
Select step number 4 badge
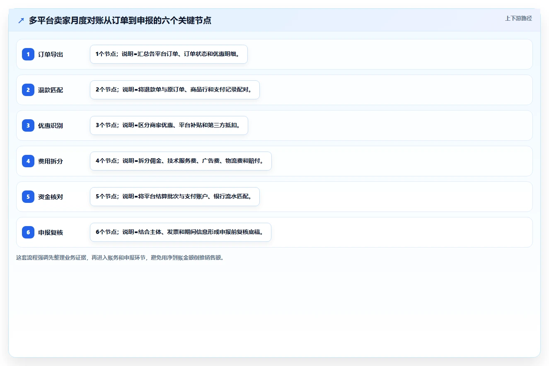point(28,161)
